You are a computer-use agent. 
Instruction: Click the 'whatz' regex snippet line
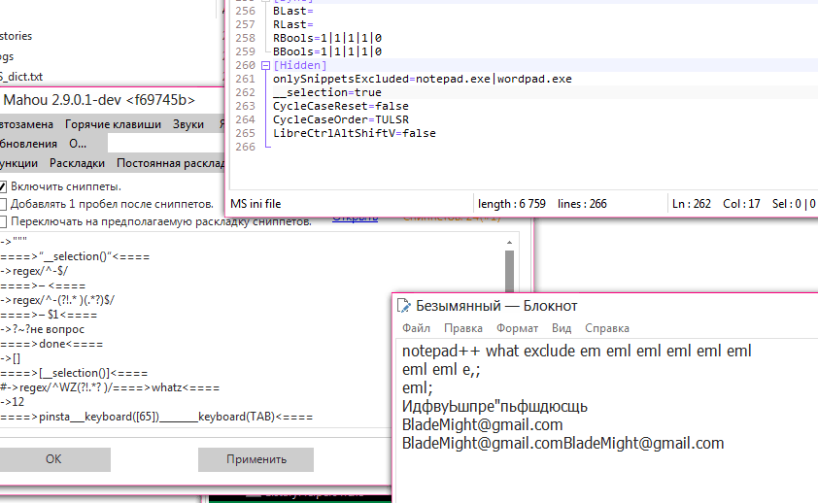(110, 387)
